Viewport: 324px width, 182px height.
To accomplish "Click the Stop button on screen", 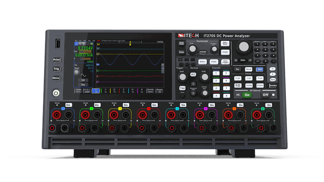I will 83,85.
